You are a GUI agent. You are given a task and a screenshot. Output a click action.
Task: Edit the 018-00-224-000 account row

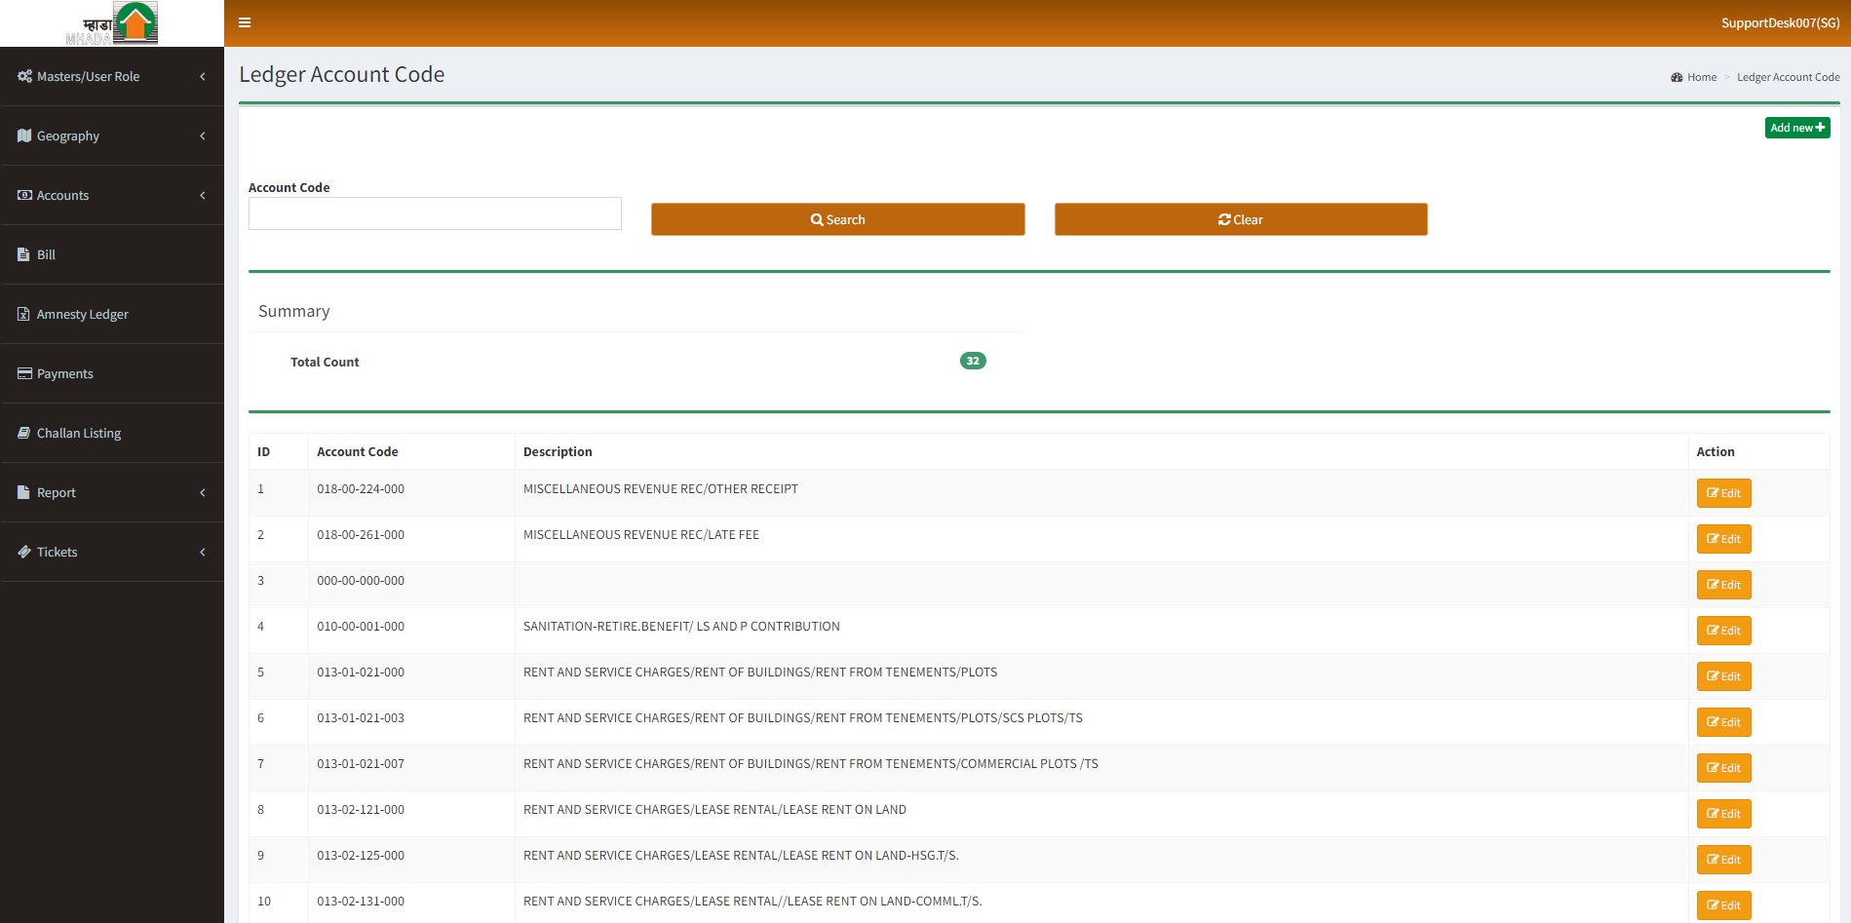click(1723, 493)
